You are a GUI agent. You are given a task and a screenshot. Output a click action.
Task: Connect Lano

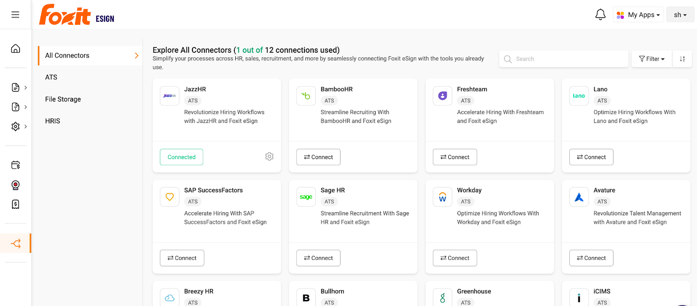591,157
